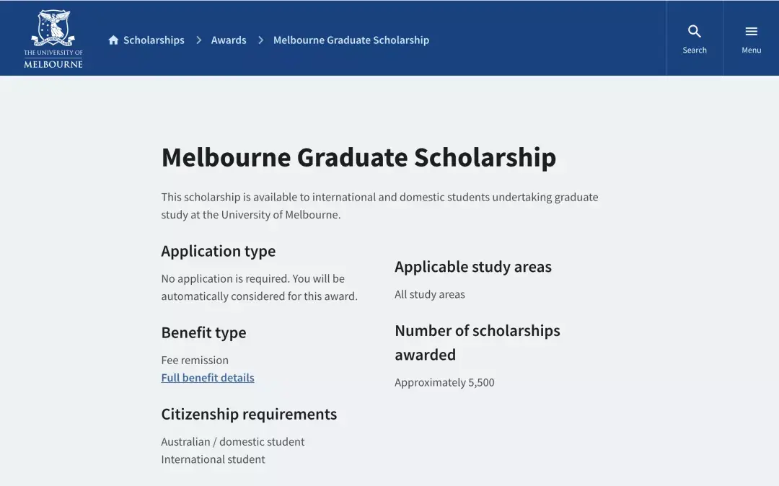Click Melbourne Graduate Scholarship breadcrumb
This screenshot has height=486, width=779.
[351, 40]
